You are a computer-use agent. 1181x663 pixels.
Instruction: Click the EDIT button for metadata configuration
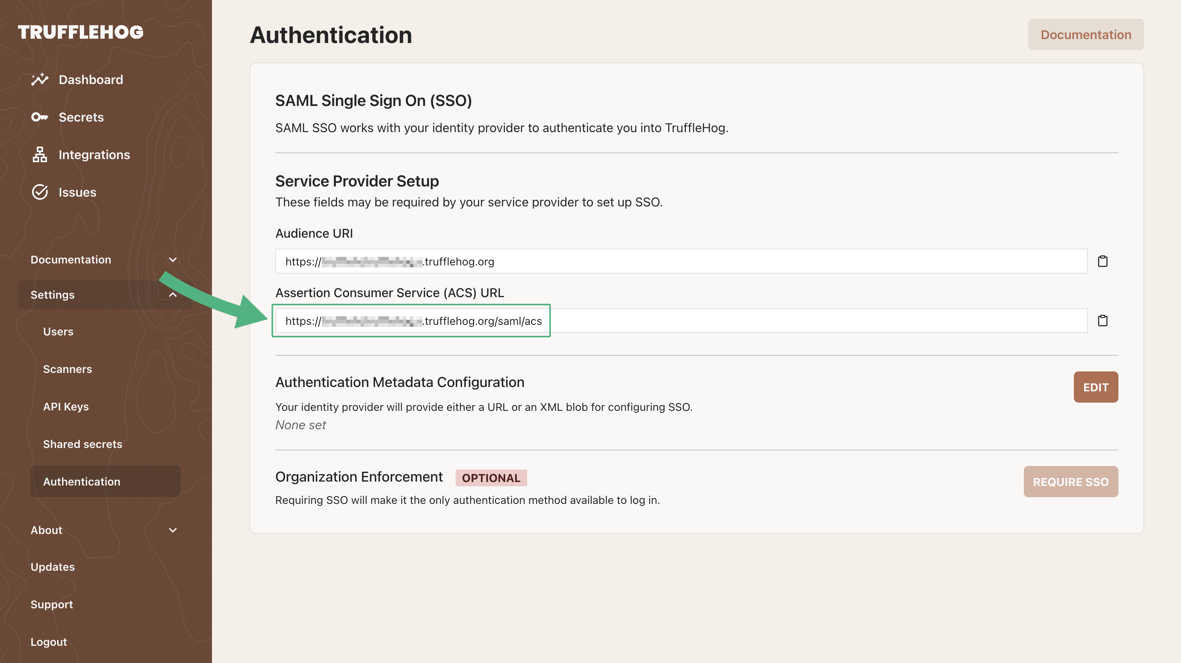[x=1096, y=387]
